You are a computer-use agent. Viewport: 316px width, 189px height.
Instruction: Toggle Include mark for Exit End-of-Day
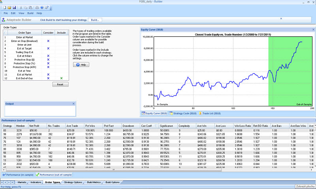[x=61, y=78]
